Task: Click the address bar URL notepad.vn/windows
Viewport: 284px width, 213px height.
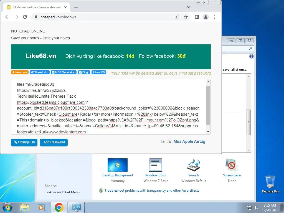Action: point(58,17)
